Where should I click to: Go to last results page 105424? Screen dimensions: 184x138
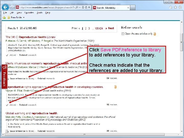99,28
